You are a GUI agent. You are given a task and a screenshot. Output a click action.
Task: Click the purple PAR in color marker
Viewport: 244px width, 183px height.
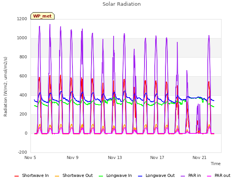(x=183, y=176)
